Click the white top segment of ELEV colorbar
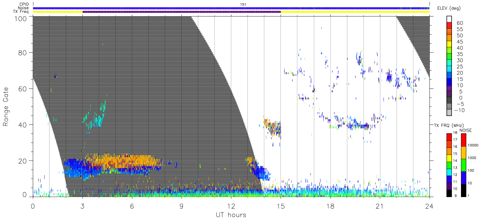 tap(449, 19)
